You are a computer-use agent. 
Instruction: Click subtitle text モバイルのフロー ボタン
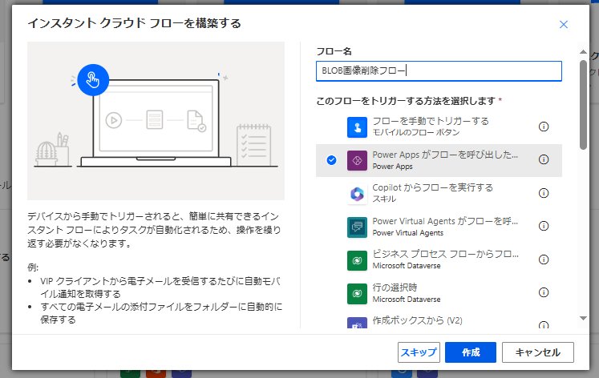click(416, 132)
